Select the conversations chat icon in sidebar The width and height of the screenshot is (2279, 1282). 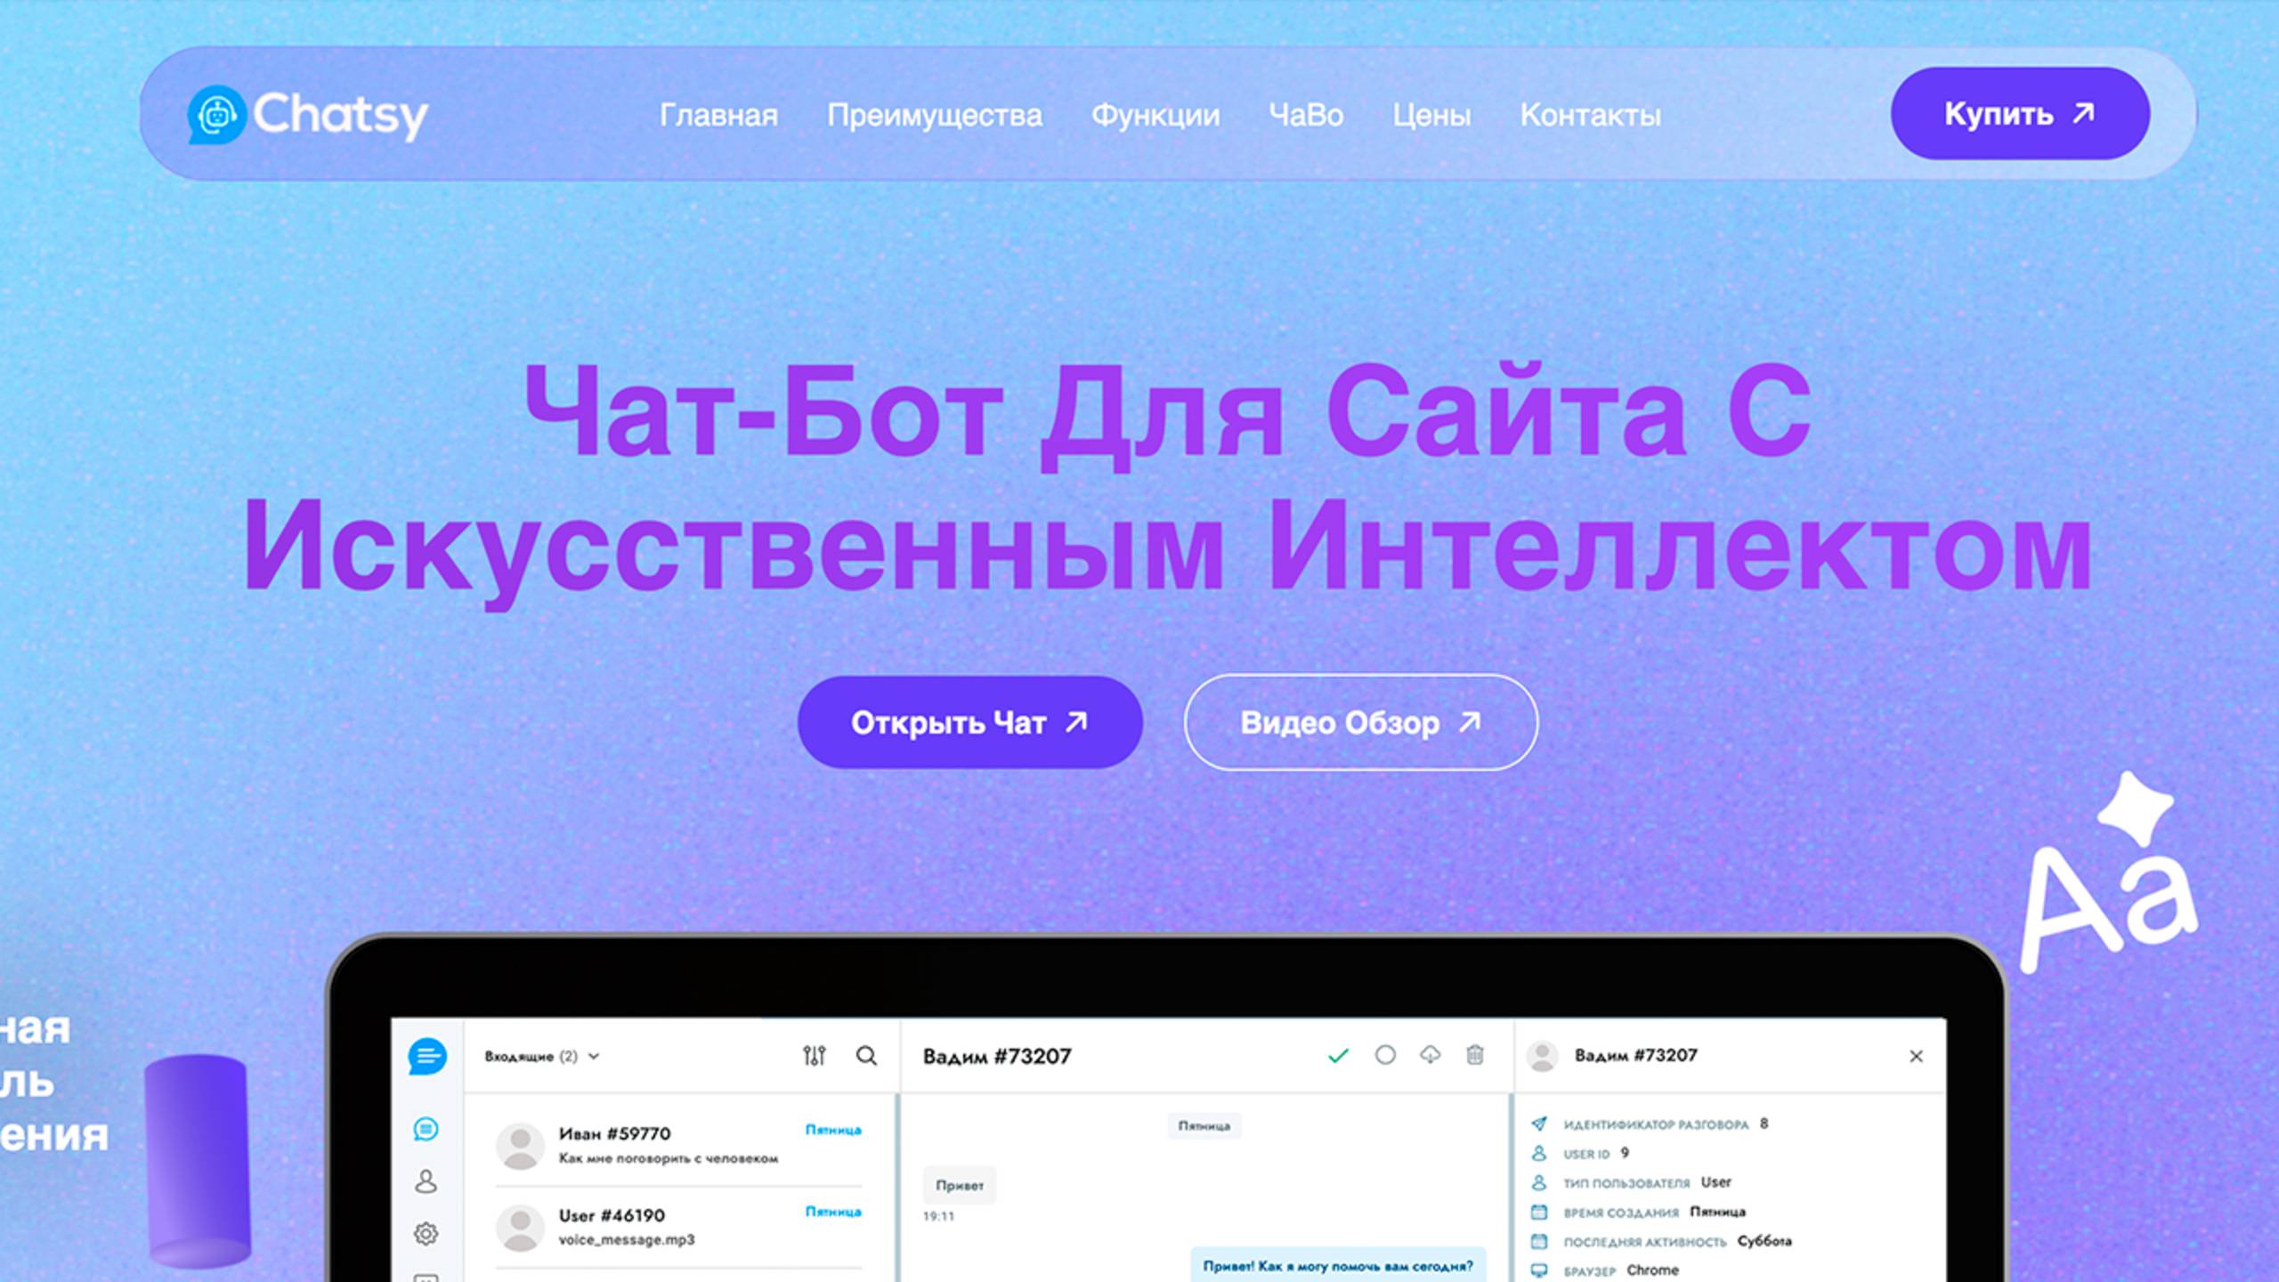click(x=426, y=1130)
